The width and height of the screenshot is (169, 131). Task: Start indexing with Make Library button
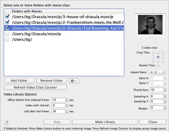point(105,122)
